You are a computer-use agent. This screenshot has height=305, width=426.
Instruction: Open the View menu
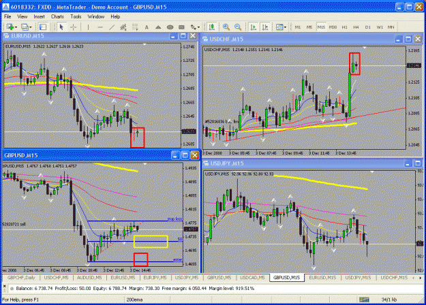22,16
